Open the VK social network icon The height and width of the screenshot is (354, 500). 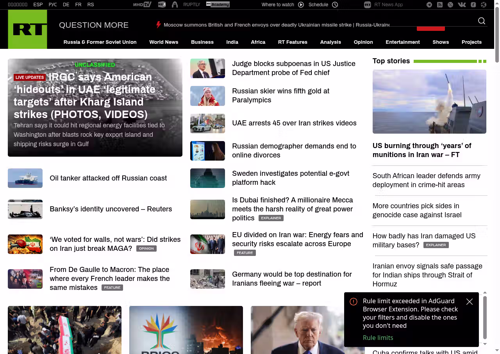(462, 5)
